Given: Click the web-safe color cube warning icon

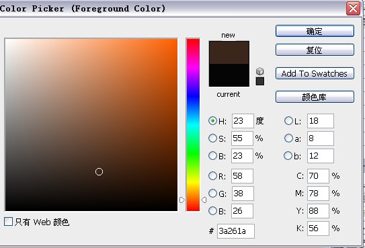Looking at the screenshot, I should click(259, 71).
